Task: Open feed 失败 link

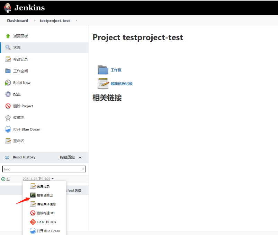Action: tap(74, 190)
